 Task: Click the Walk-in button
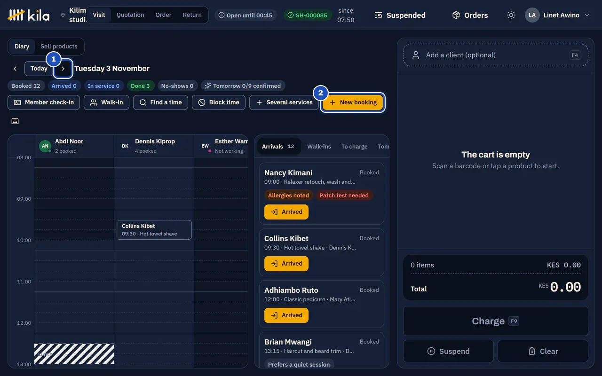coord(106,102)
